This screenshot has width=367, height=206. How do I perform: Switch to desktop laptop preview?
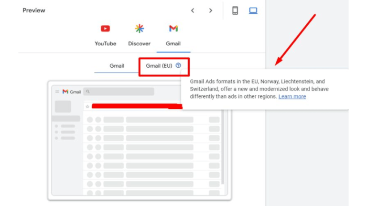pos(253,10)
